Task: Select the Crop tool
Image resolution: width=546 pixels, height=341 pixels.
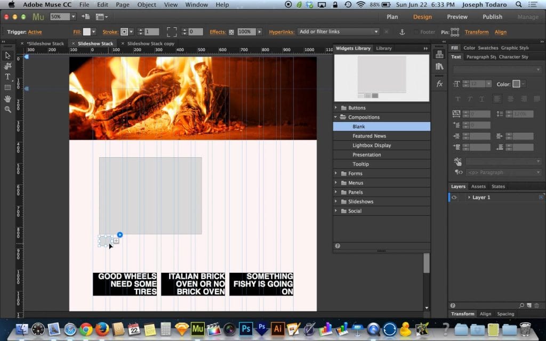Action: 8,66
